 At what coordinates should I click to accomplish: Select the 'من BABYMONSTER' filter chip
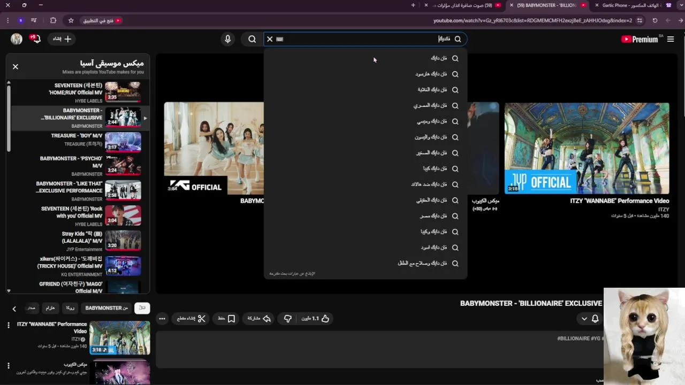(x=106, y=308)
